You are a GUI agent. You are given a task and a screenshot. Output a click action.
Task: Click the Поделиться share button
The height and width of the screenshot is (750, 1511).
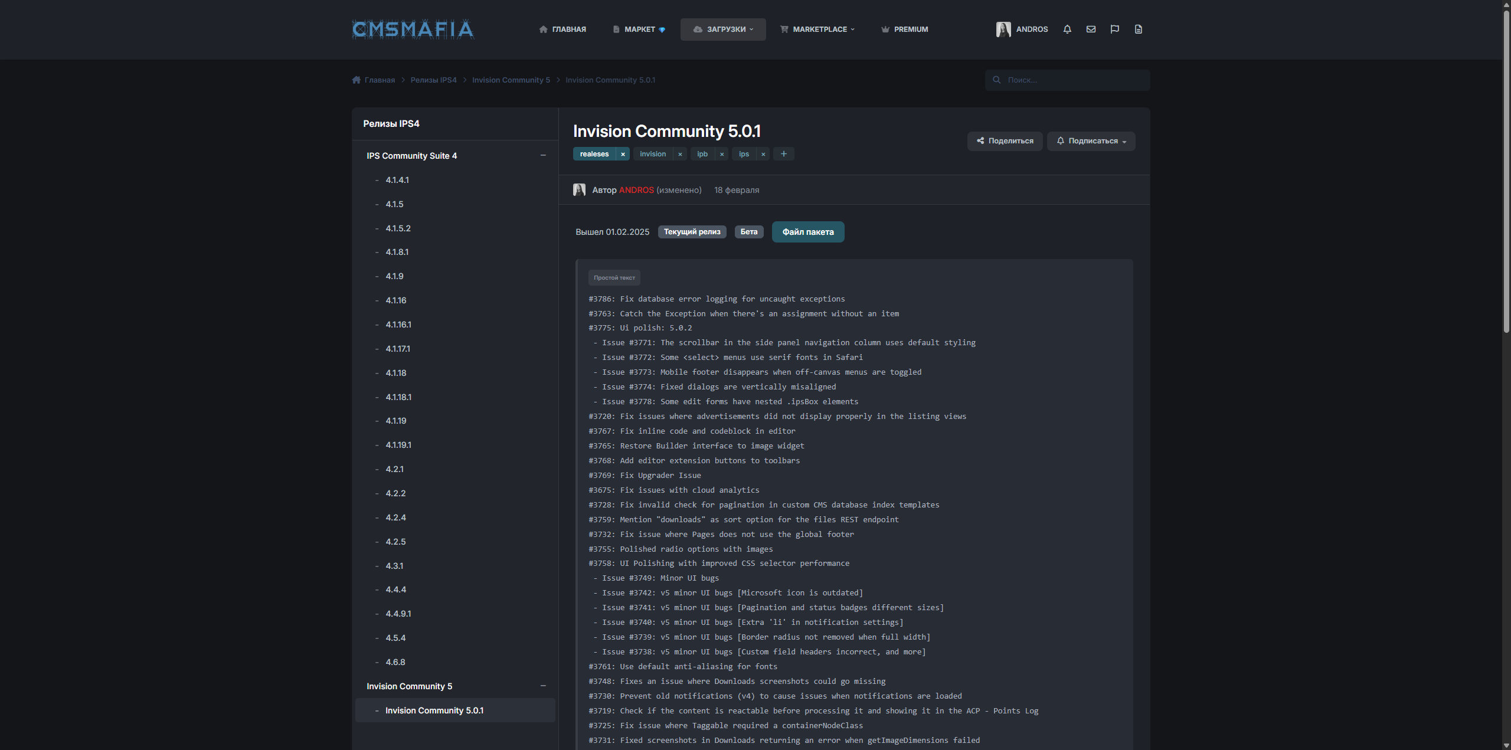[x=1005, y=141]
